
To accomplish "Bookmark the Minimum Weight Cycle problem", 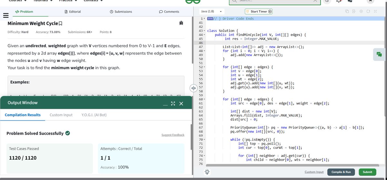I will tap(60, 24).
